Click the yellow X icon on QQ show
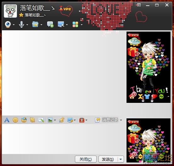The width and height of the screenshot is (174, 166). point(140,97)
